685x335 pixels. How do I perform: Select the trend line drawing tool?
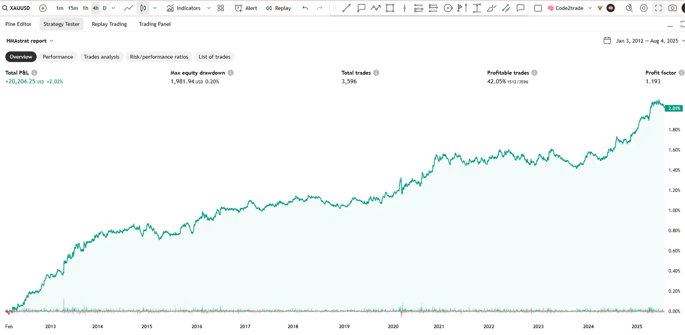pyautogui.click(x=346, y=8)
